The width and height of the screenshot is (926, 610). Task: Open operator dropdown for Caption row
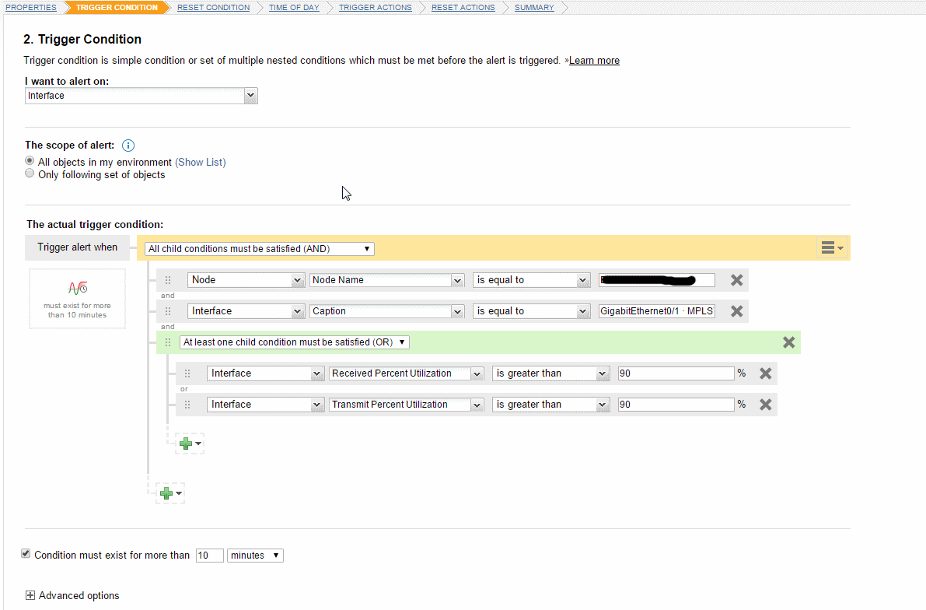pyautogui.click(x=532, y=311)
